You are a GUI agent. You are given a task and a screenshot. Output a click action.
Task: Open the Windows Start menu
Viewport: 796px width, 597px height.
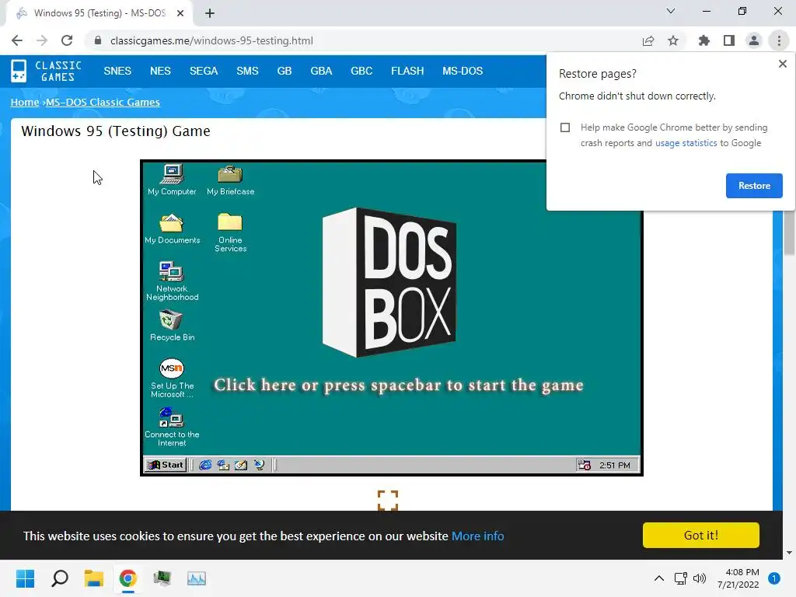point(25,578)
